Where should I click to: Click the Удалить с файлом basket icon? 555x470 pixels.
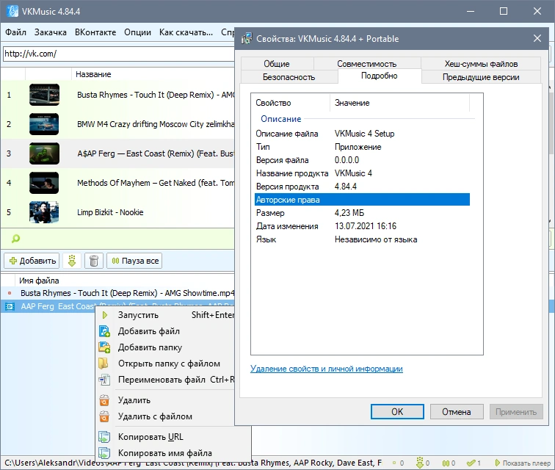(104, 416)
